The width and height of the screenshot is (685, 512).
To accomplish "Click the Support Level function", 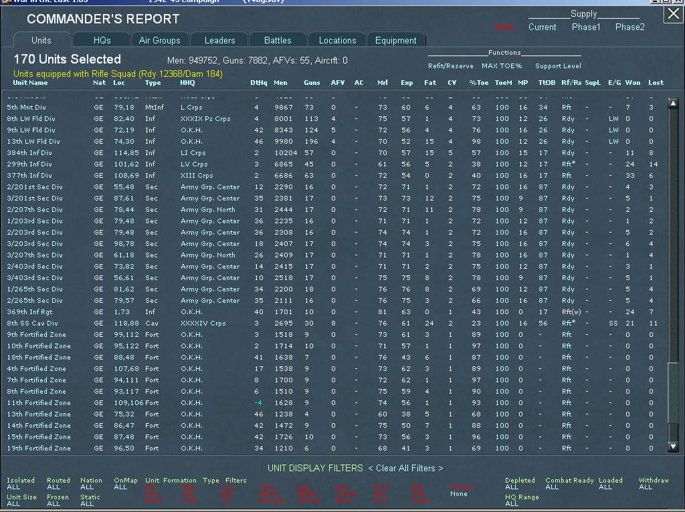I will [558, 66].
